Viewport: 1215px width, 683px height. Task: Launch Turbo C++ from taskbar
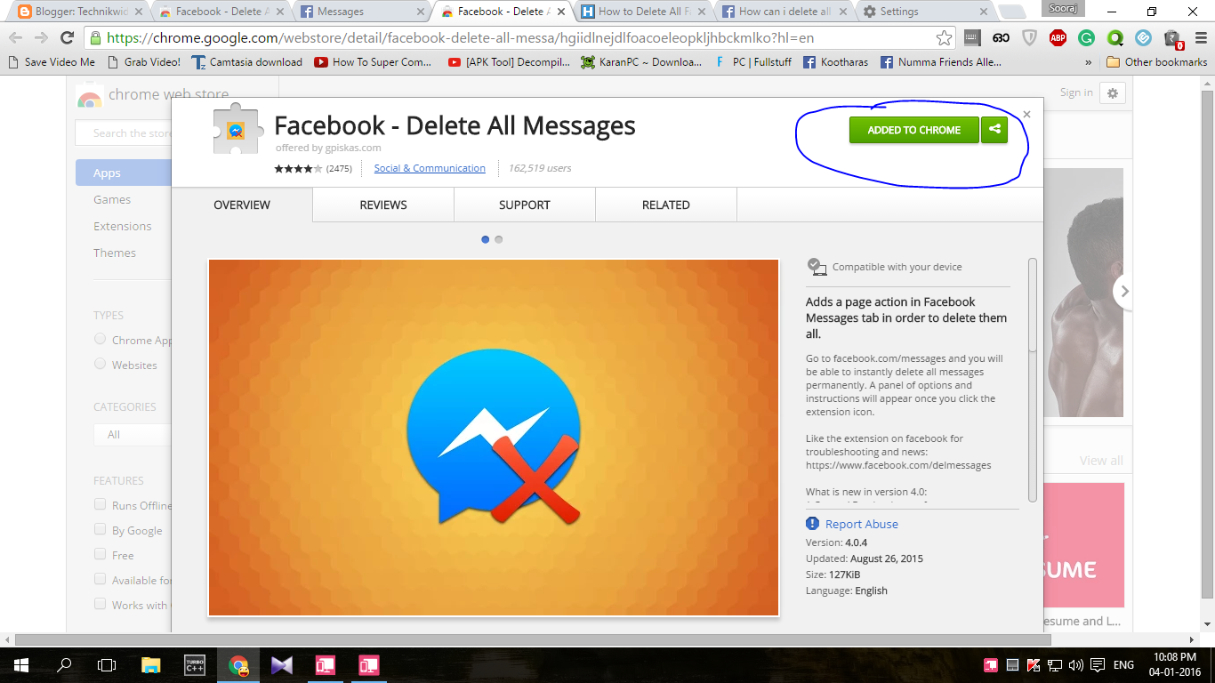click(195, 664)
